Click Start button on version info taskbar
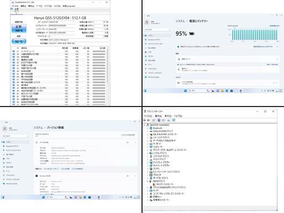The image size is (284, 213). [x=43, y=197]
